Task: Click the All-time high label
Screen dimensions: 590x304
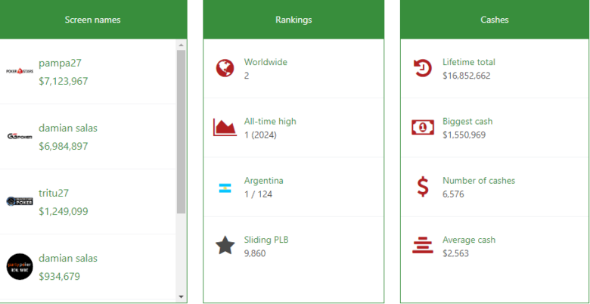Action: (270, 121)
